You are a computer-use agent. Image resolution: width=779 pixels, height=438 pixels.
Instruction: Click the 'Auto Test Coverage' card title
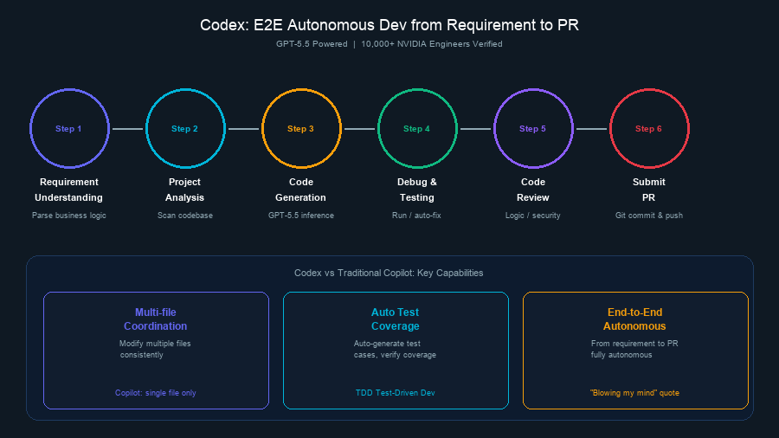pyautogui.click(x=396, y=319)
